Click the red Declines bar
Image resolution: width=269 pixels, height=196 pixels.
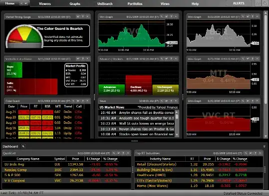coord(139,85)
